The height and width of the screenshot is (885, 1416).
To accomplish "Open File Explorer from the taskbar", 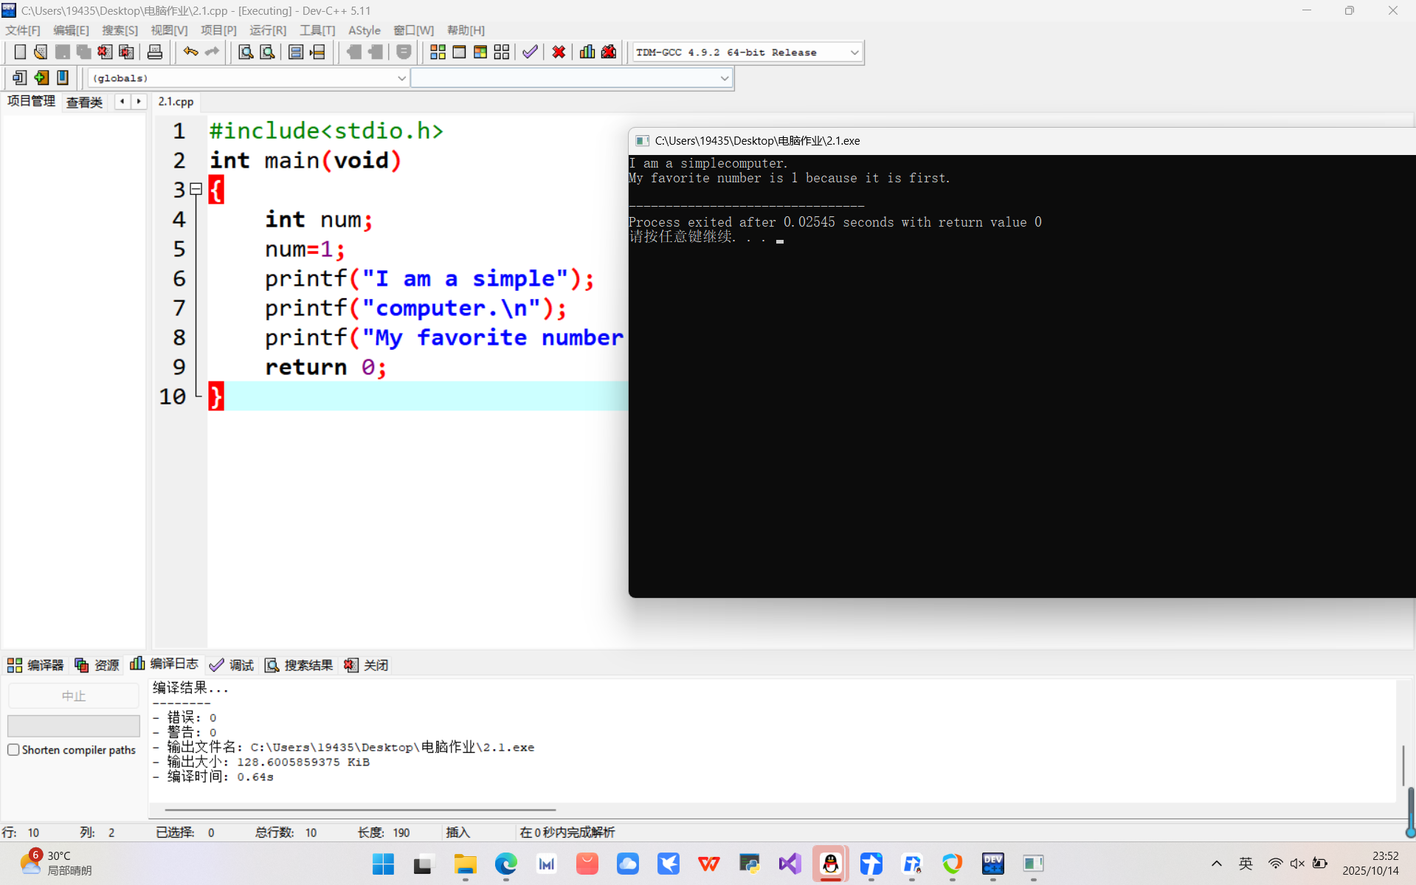I will click(465, 864).
